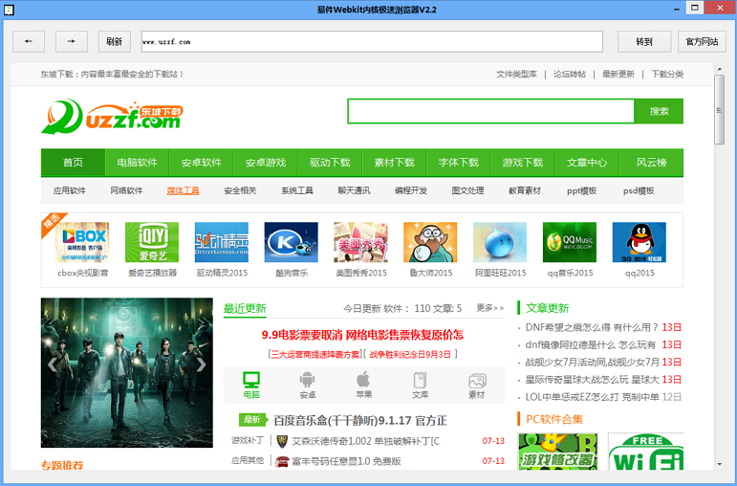
Task: Click the 游戏修改器 collection thumbnail
Action: click(557, 452)
